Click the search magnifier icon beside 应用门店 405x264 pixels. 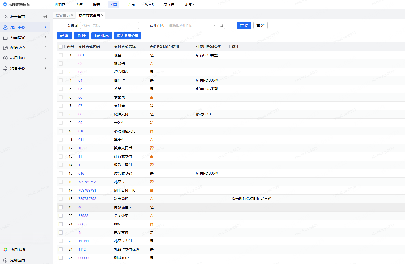(x=221, y=25)
